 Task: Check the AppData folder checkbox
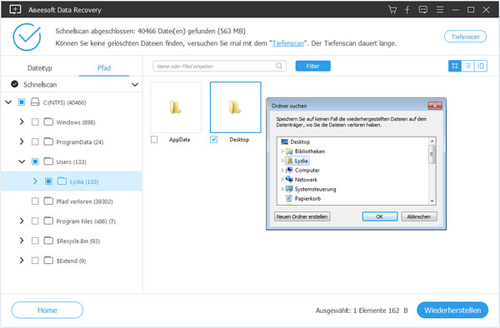(154, 140)
